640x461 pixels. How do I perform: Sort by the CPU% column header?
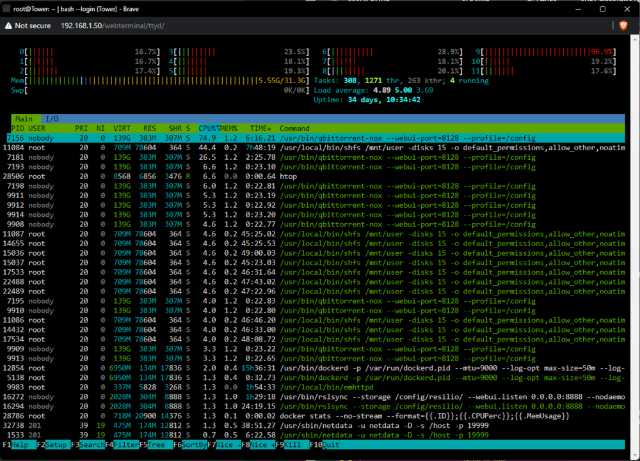click(209, 129)
